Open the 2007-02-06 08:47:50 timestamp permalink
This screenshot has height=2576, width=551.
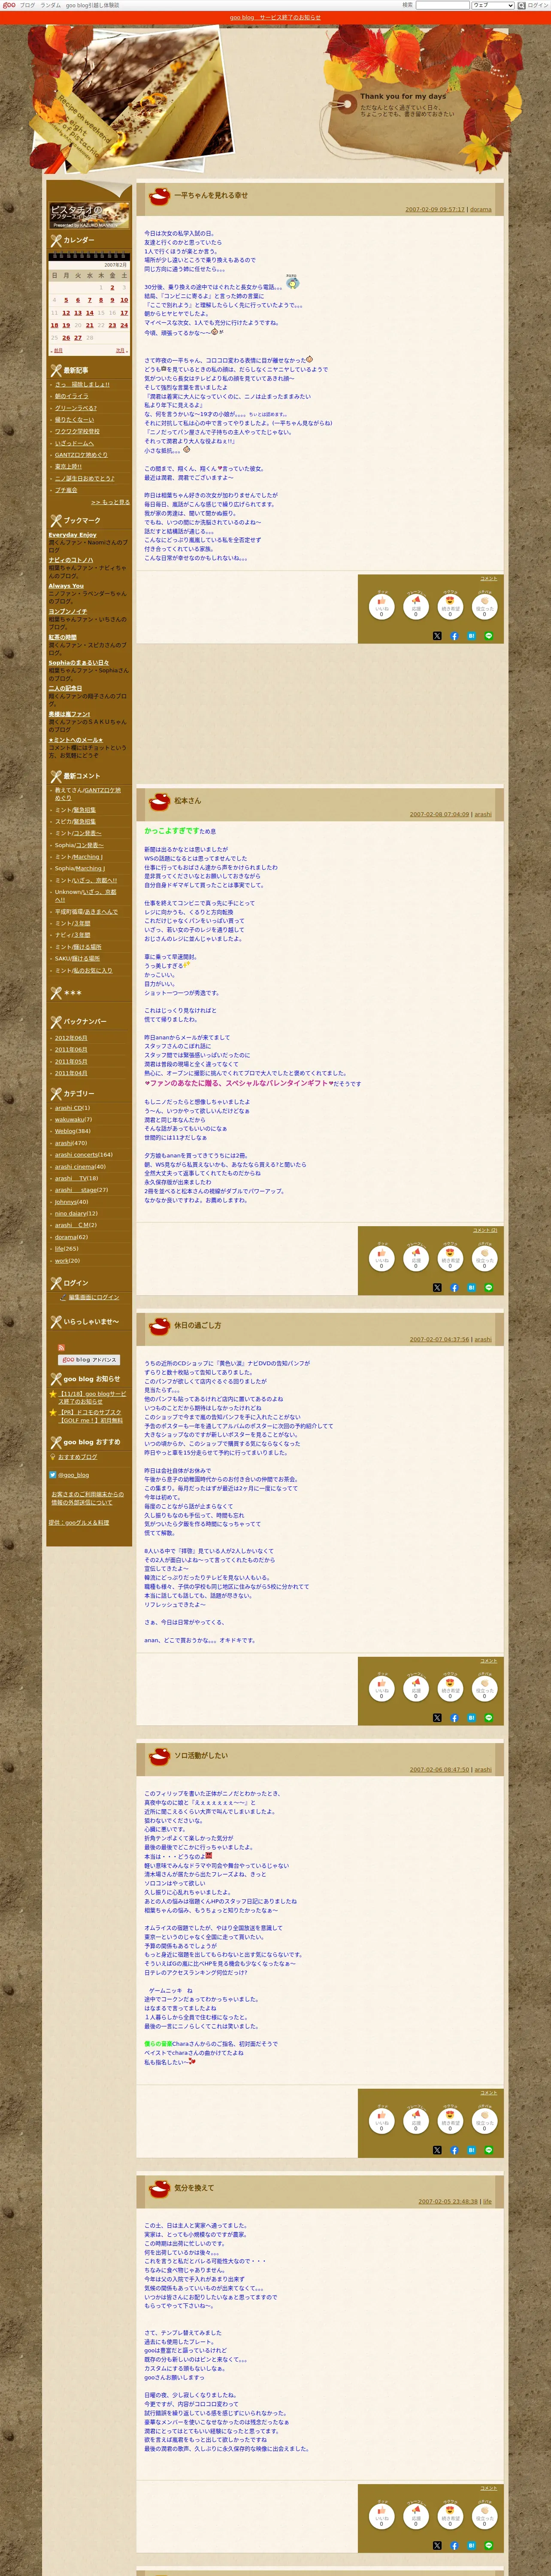(x=439, y=1770)
